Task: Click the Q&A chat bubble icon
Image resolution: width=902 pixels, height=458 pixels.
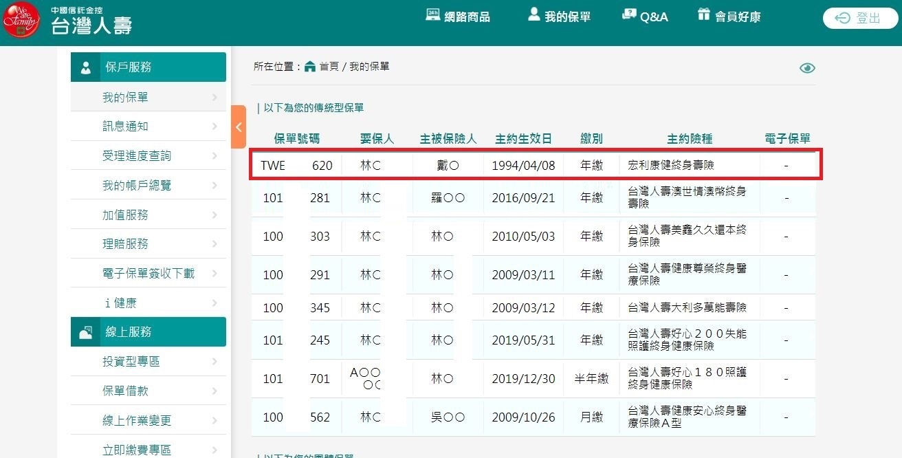Action: point(628,14)
